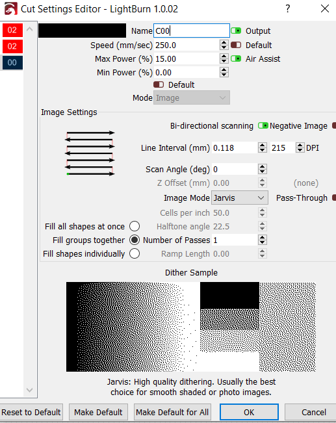Click the Name text field containing C00

(192, 31)
